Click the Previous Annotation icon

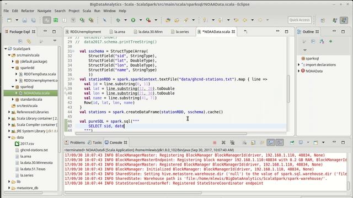(x=220, y=20)
